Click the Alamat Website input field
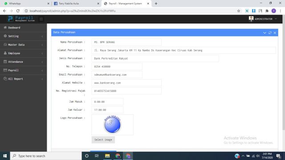The image size is (285, 160). [x=126, y=83]
